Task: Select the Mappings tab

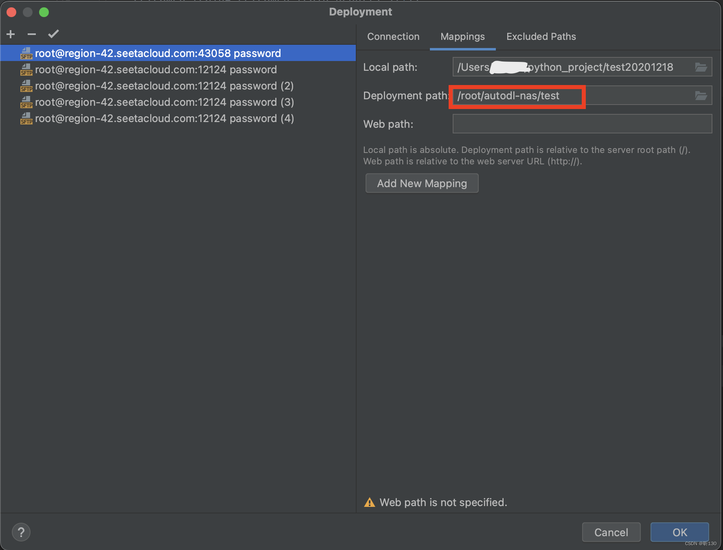Action: click(462, 36)
